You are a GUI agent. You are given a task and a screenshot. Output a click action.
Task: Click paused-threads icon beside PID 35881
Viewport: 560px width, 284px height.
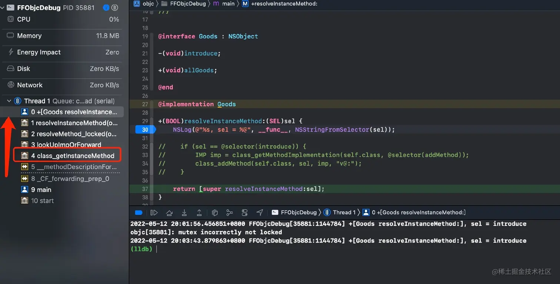[x=115, y=7]
